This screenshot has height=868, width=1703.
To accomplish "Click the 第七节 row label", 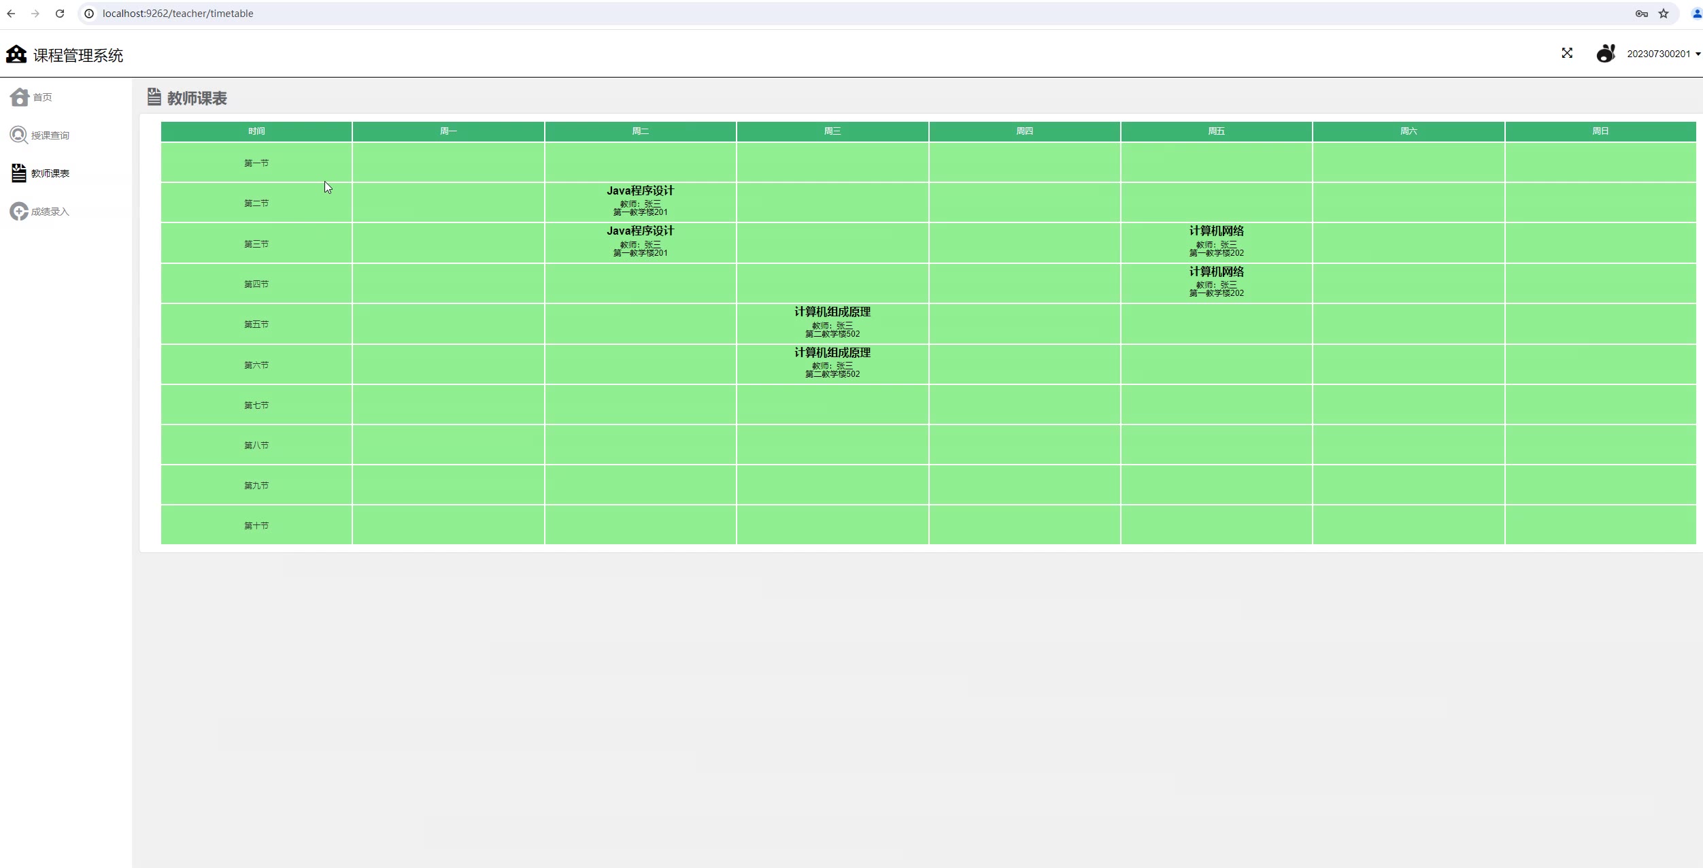I will coord(256,405).
